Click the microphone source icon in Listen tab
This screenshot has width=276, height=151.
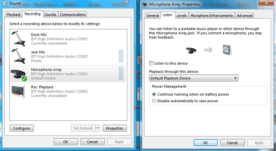click(x=191, y=50)
